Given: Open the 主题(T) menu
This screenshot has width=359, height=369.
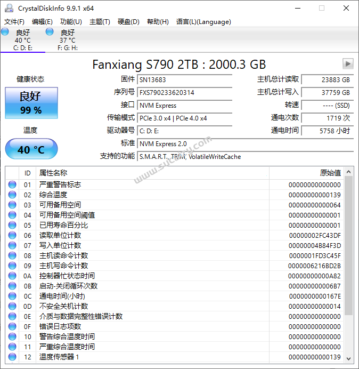Looking at the screenshot, I should coord(100,22).
